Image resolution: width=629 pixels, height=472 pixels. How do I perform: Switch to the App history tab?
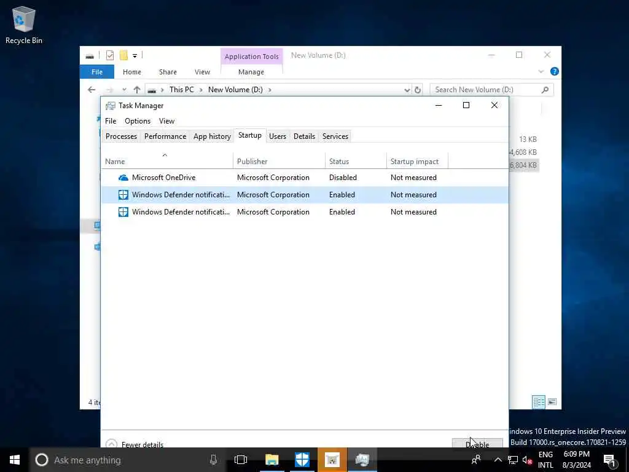click(212, 136)
